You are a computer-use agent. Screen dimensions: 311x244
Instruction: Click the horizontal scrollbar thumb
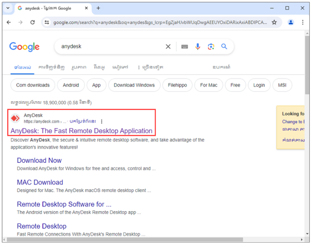[125, 240]
